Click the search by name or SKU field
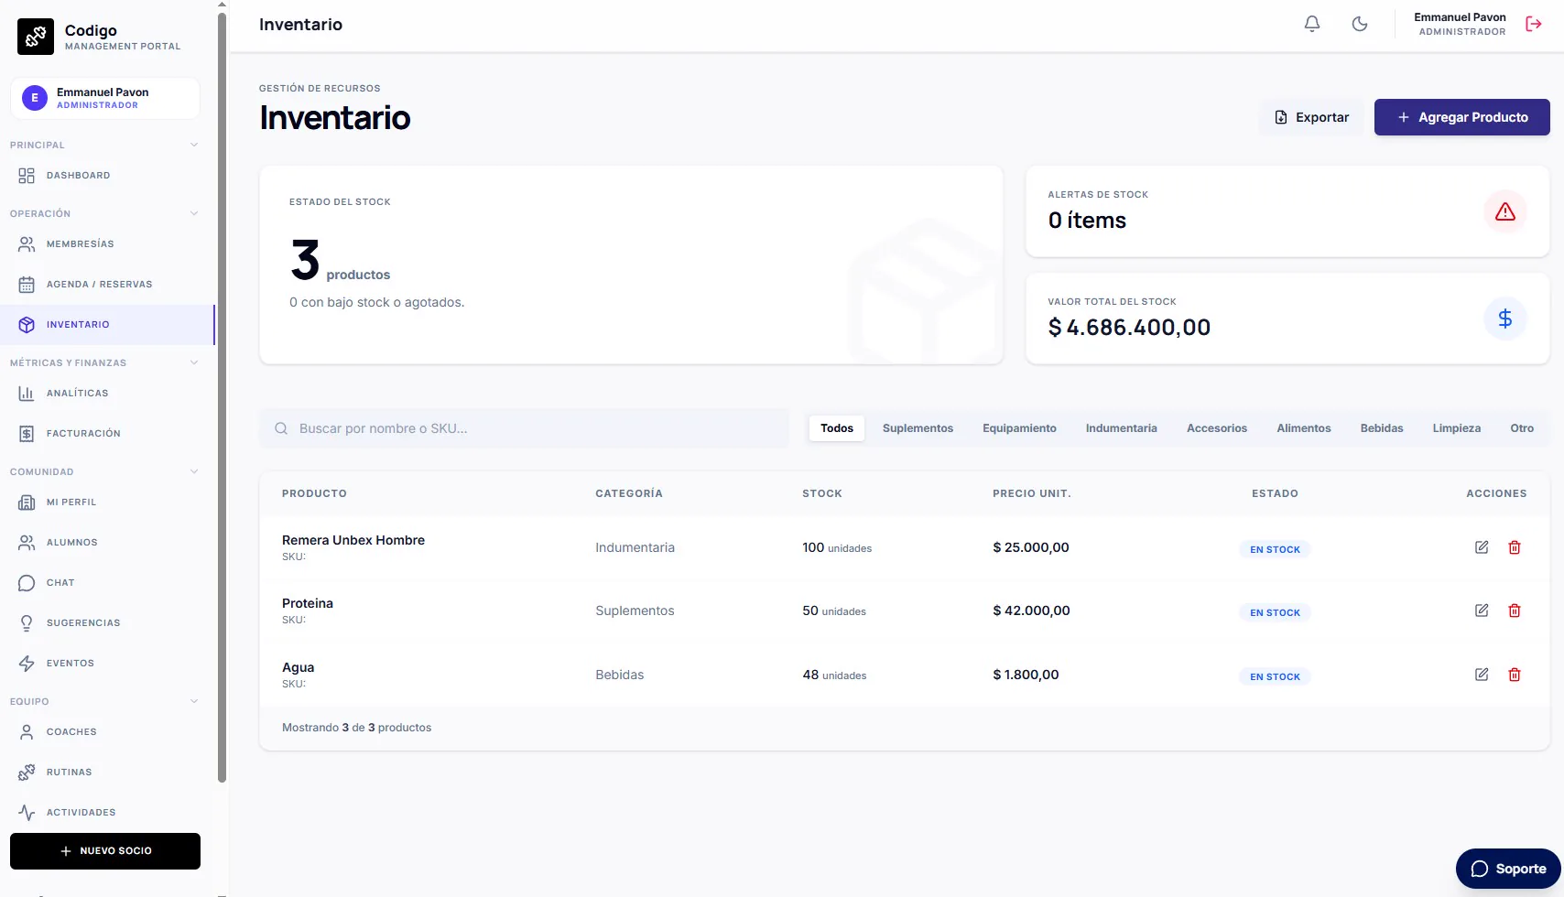This screenshot has width=1564, height=897. (524, 428)
